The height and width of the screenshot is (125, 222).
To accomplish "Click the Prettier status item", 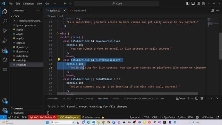I will click(x=207, y=117).
